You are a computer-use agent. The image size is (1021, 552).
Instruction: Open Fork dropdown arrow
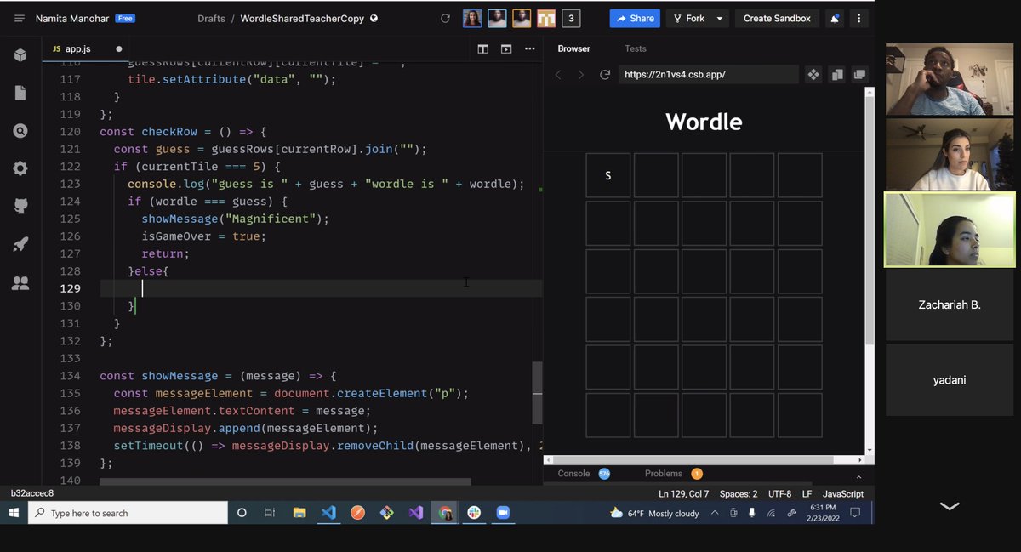coord(720,18)
